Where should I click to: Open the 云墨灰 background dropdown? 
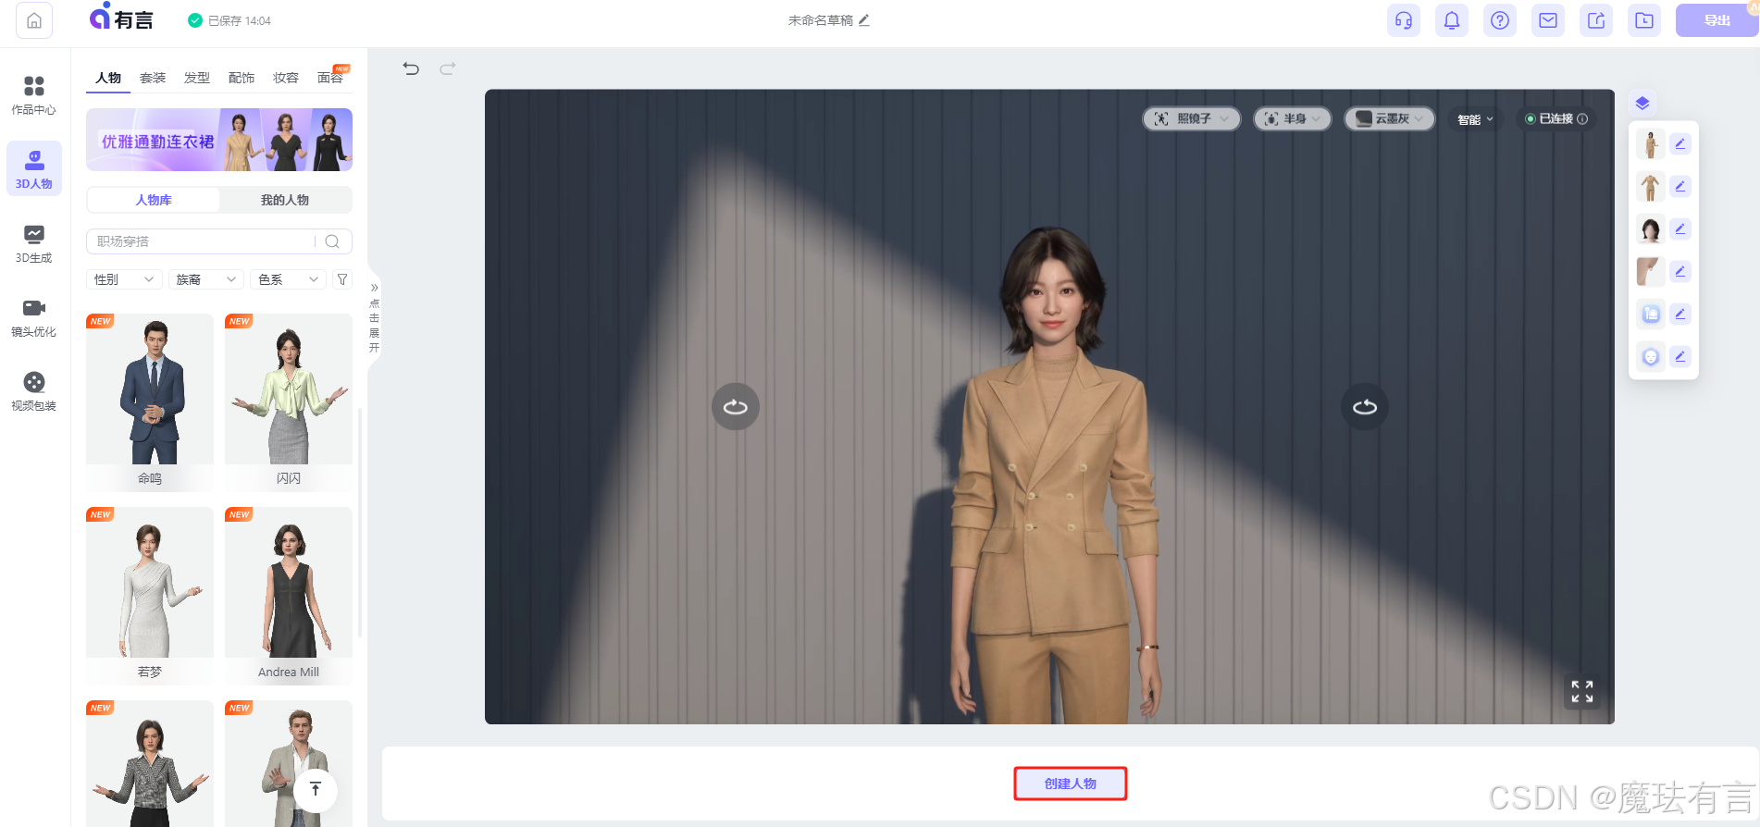coord(1389,119)
